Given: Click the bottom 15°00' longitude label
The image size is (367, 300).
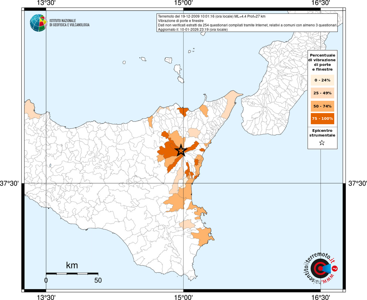Looking at the screenshot, I should (x=183, y=297).
